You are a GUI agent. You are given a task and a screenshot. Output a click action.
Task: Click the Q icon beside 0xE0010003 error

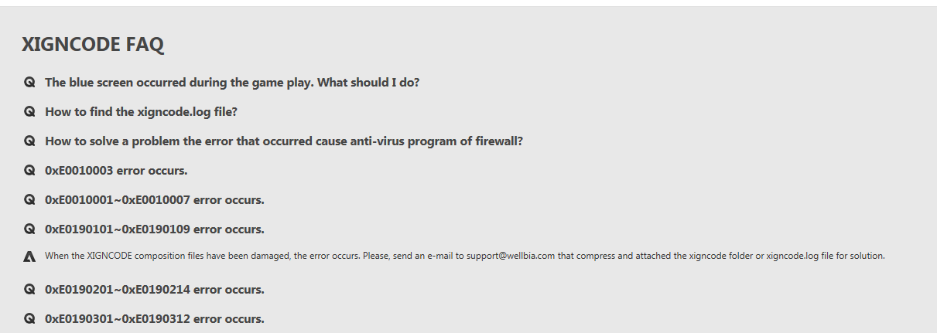pyautogui.click(x=29, y=170)
